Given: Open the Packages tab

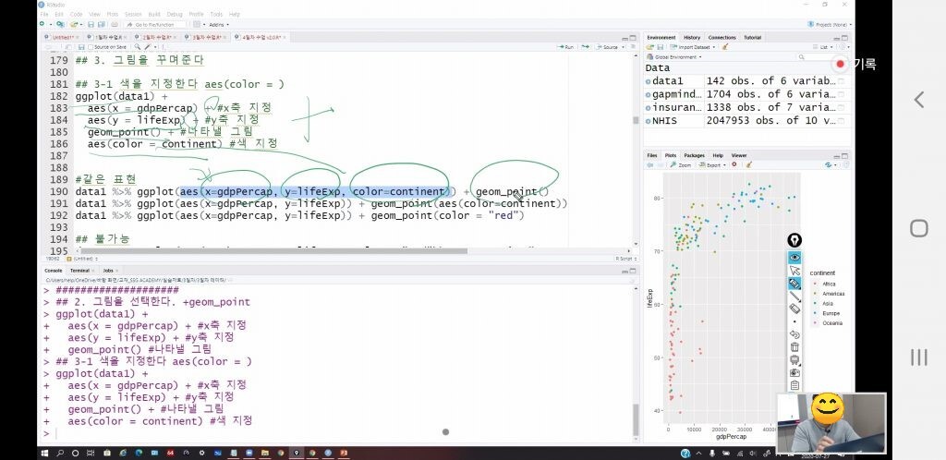Looking at the screenshot, I should (x=694, y=155).
